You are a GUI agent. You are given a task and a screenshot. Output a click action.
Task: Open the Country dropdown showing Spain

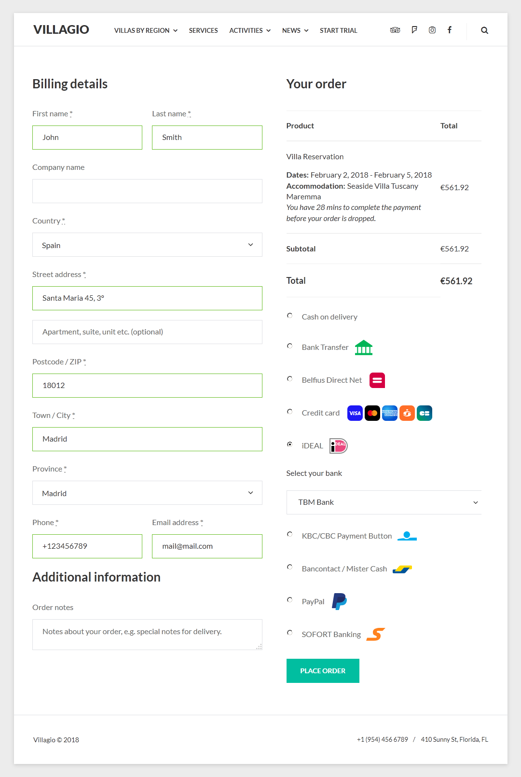point(147,245)
